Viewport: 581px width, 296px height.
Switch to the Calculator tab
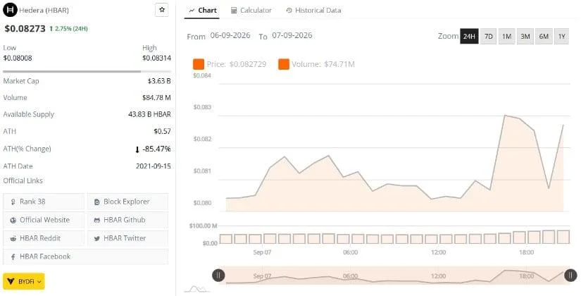pyautogui.click(x=251, y=11)
